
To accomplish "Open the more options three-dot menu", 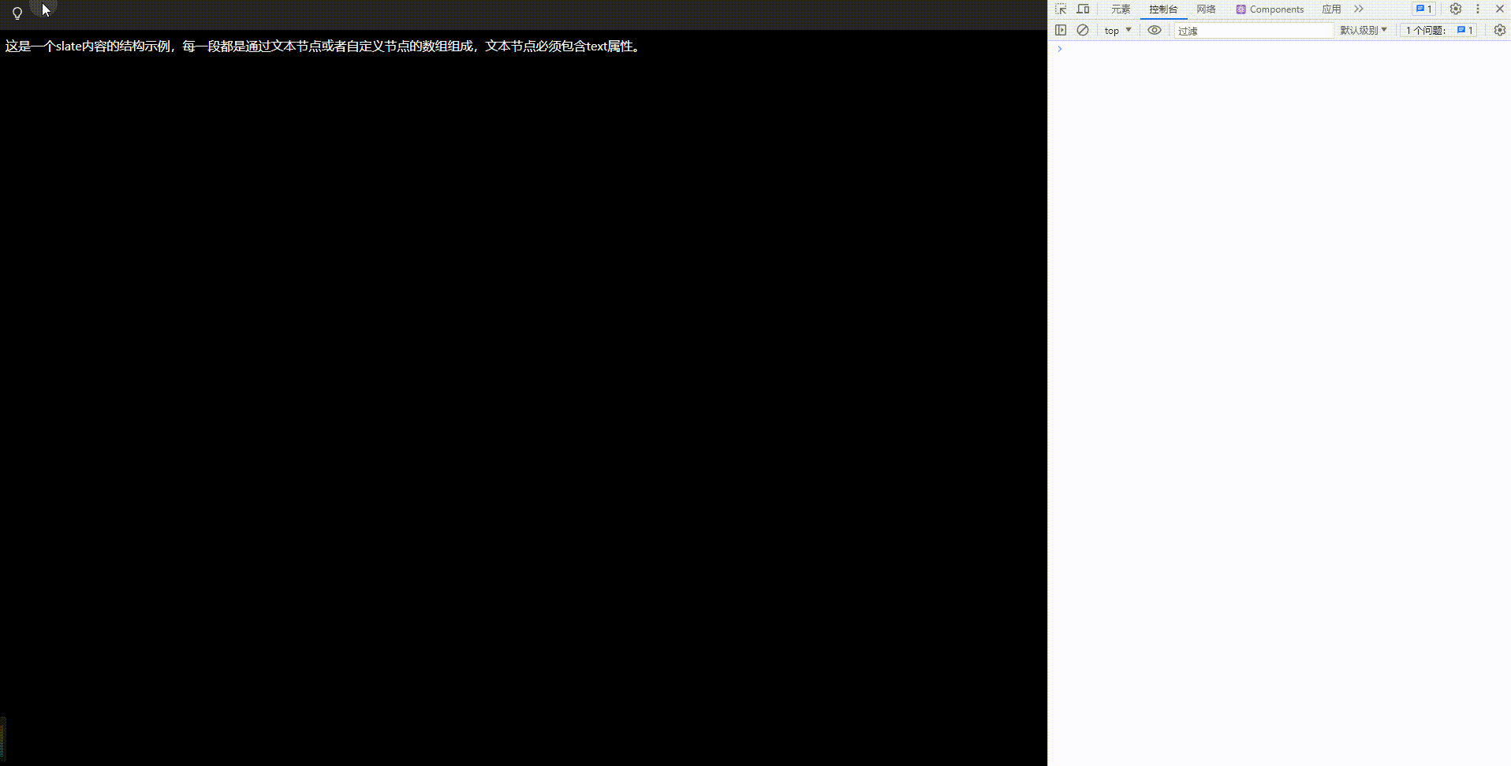I will [x=1477, y=9].
